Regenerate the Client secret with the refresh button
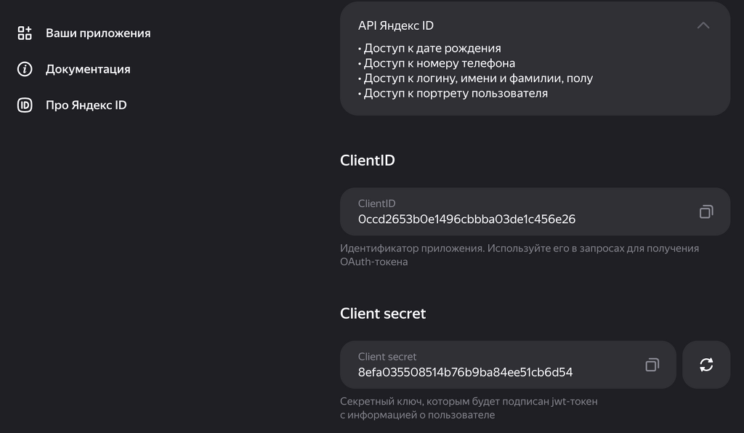The image size is (744, 433). [706, 365]
